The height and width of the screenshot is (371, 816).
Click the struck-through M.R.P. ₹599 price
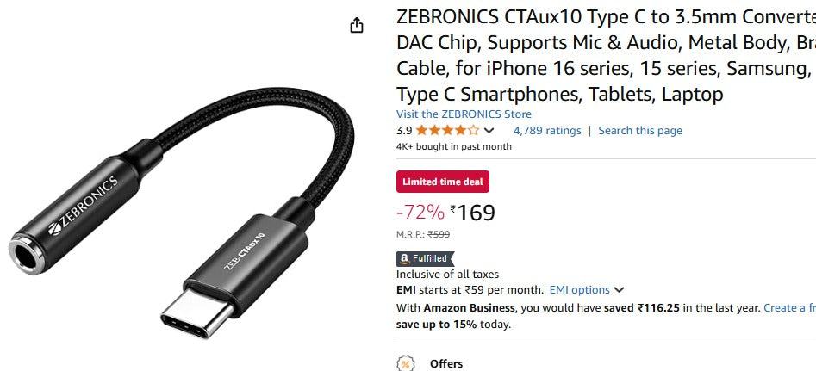(x=439, y=234)
